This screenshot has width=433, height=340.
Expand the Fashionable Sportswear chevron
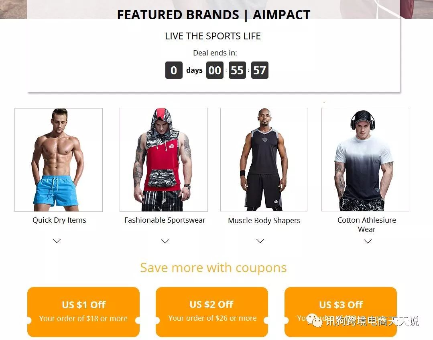point(165,241)
